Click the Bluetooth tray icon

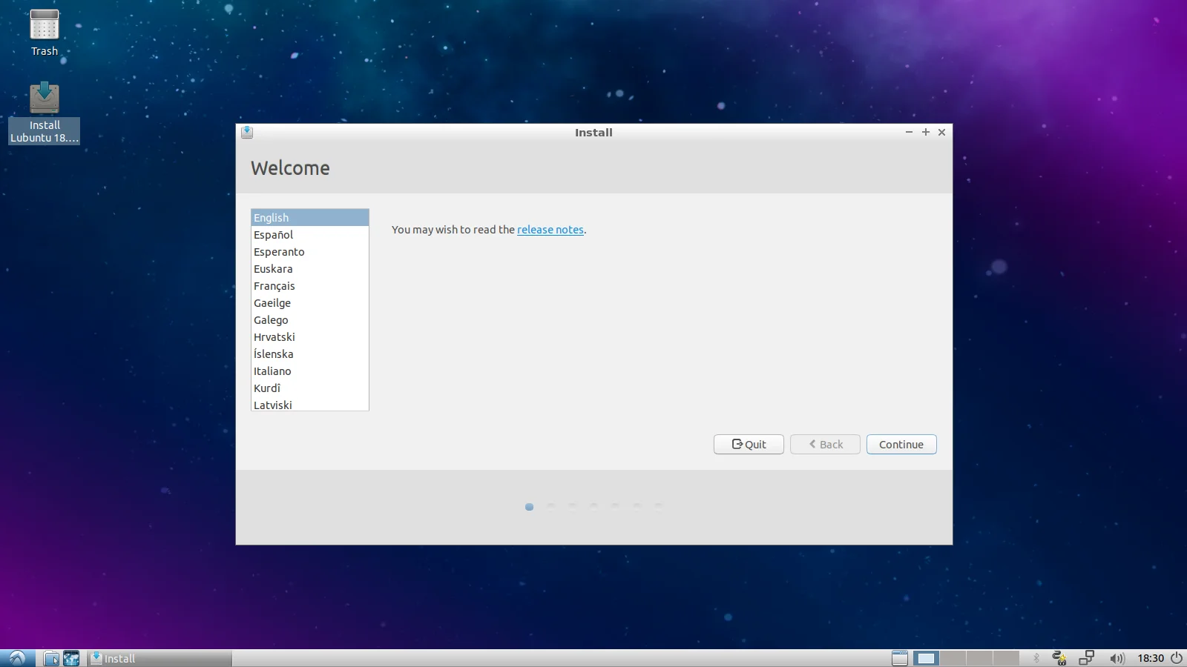coord(1036,658)
